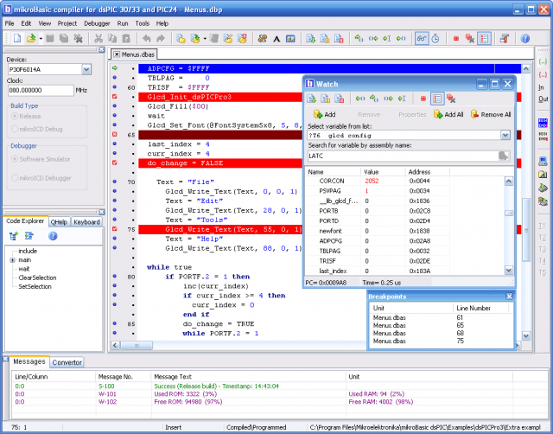Switch to the Keyboard tab
The height and width of the screenshot is (434, 553).
click(x=86, y=222)
